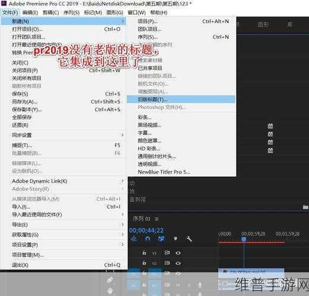Choose 项目(P)... in New submenu

pos(181,21)
